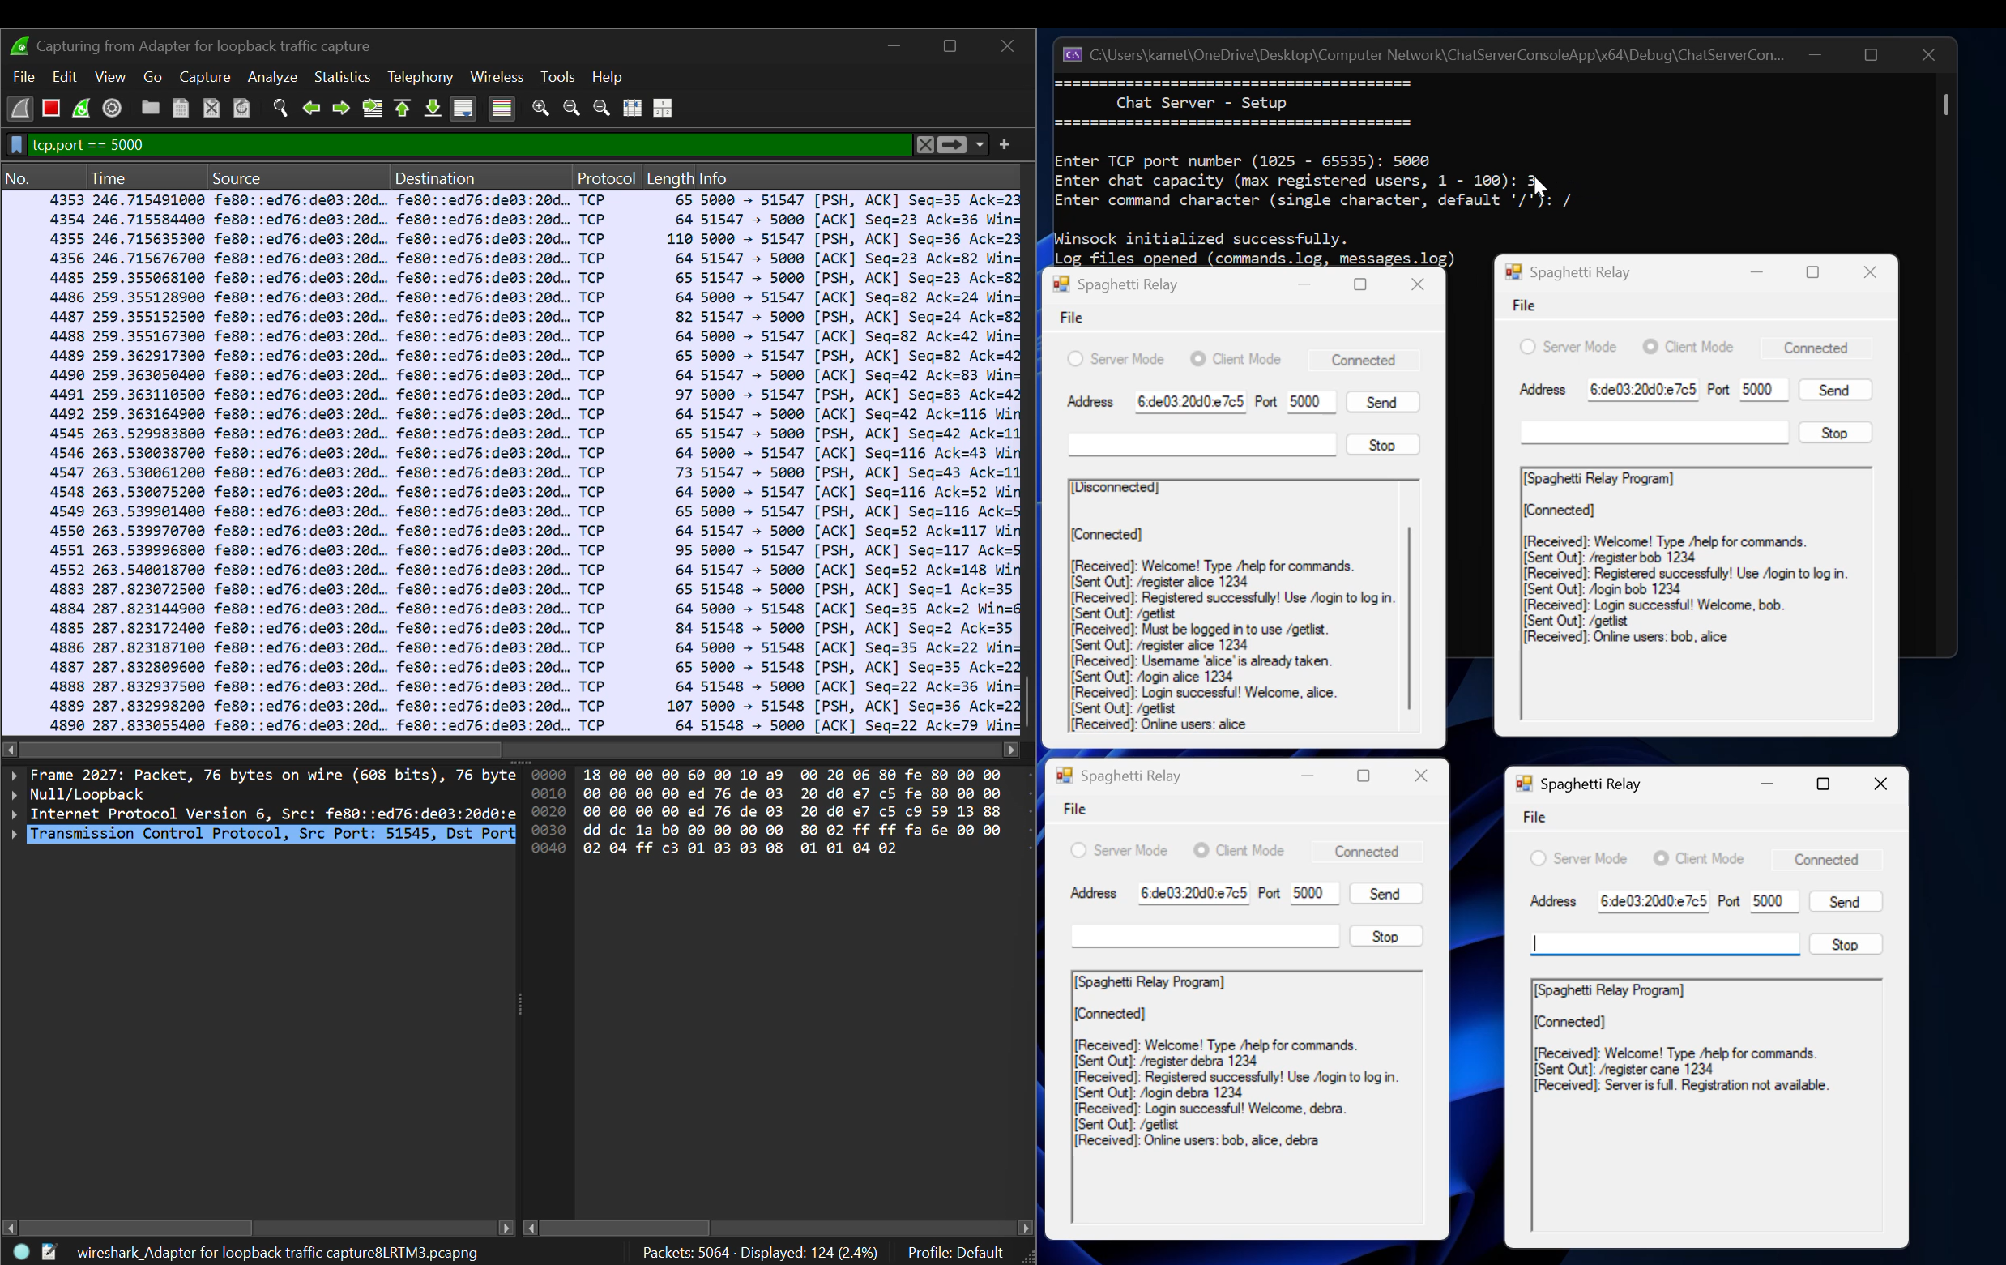Toggle auto-scroll during live capture icon

click(x=463, y=109)
